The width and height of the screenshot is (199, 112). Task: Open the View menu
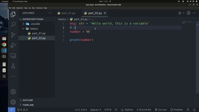pos(26,8)
